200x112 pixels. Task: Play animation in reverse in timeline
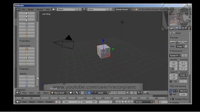(x=122, y=102)
